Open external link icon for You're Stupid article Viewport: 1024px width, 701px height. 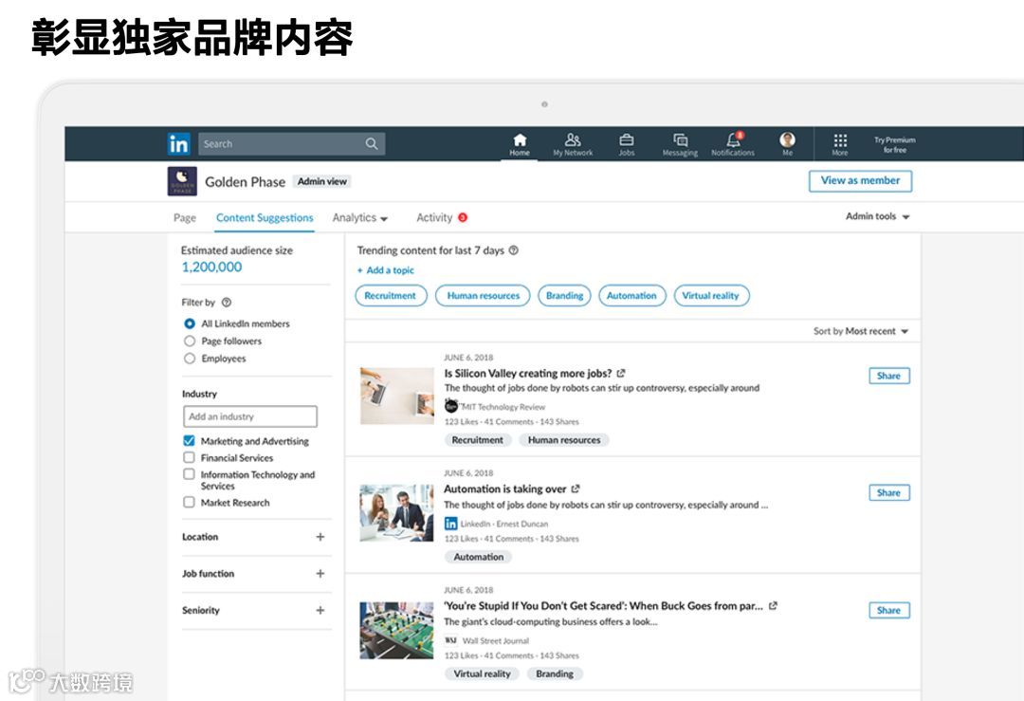coord(774,605)
